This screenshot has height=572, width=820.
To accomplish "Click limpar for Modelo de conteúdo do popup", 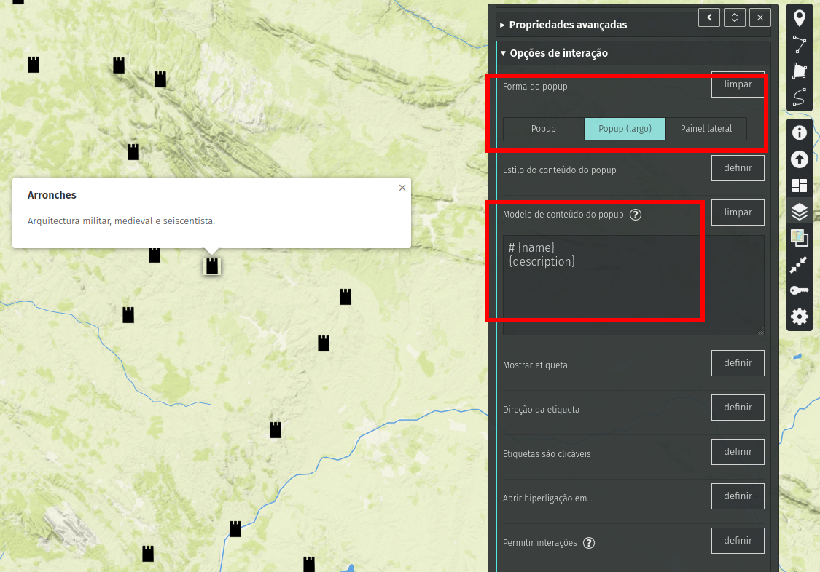I will pyautogui.click(x=738, y=212).
